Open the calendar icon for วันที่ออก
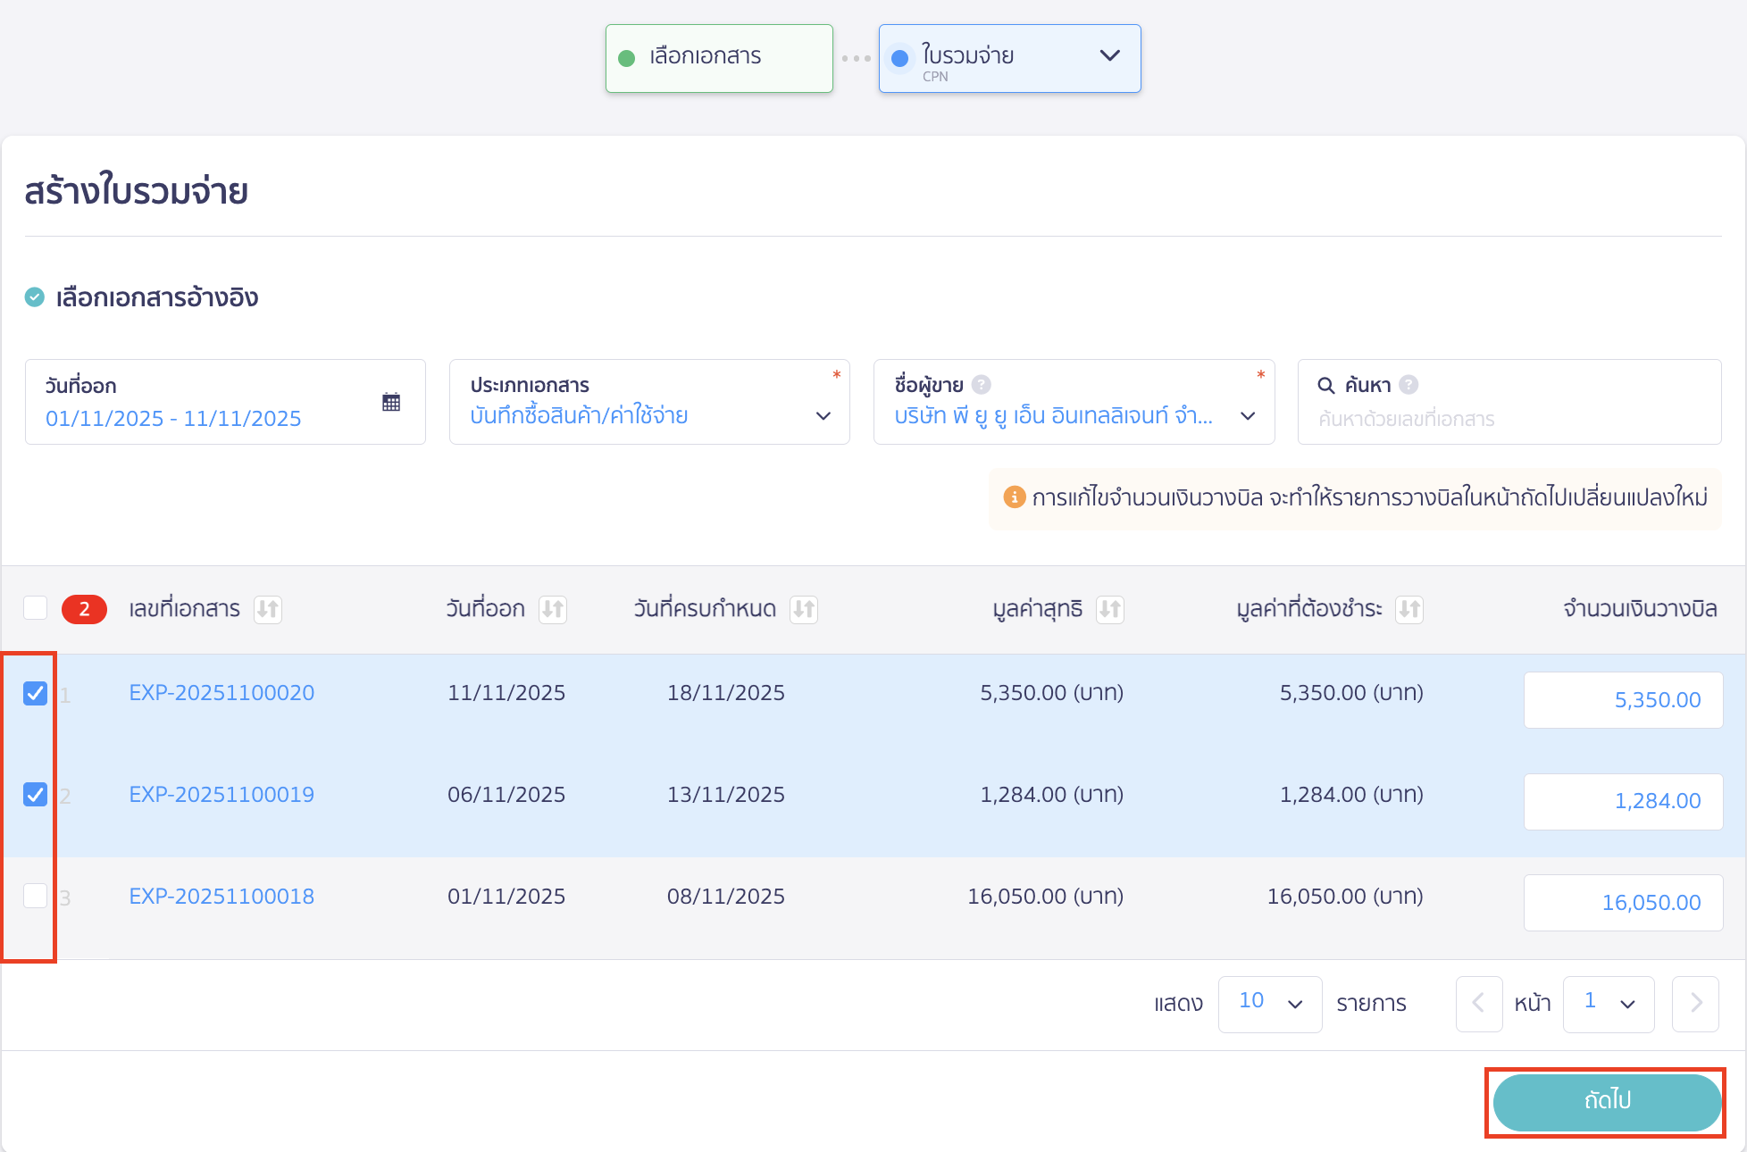The width and height of the screenshot is (1747, 1152). tap(391, 402)
